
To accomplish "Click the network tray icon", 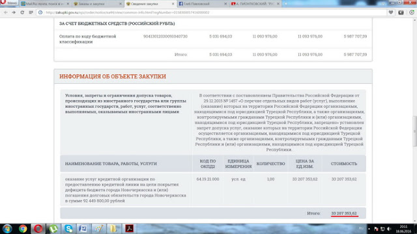I will click(382, 229).
